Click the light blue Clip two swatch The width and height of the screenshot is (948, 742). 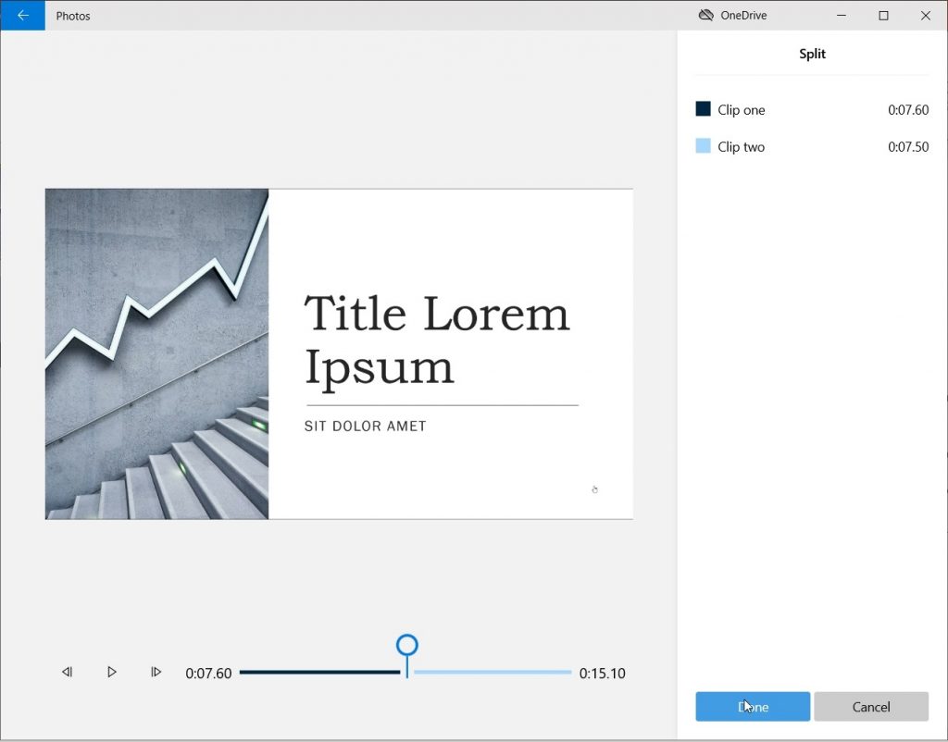pos(704,145)
